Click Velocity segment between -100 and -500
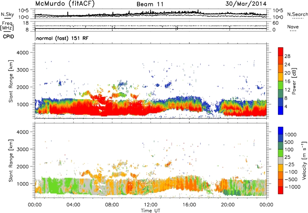Viewport: 308px width, 213px height. pyautogui.click(x=281, y=175)
